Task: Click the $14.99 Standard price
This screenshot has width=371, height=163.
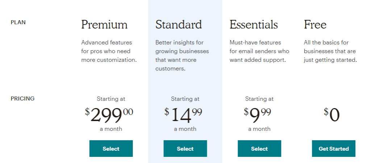Action: click(184, 115)
